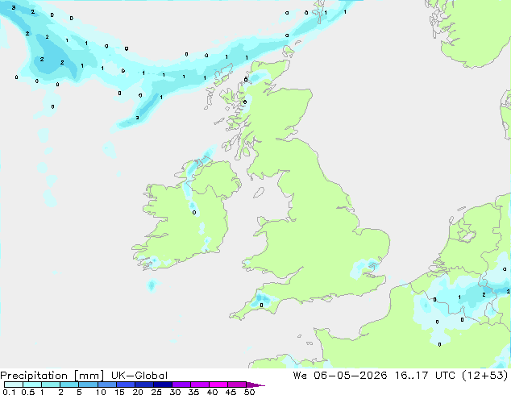
Task: Click the '0.5' legend scale label
Action: [27, 392]
